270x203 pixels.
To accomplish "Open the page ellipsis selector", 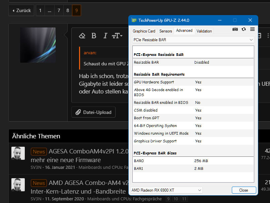I will pyautogui.click(x=50, y=10).
